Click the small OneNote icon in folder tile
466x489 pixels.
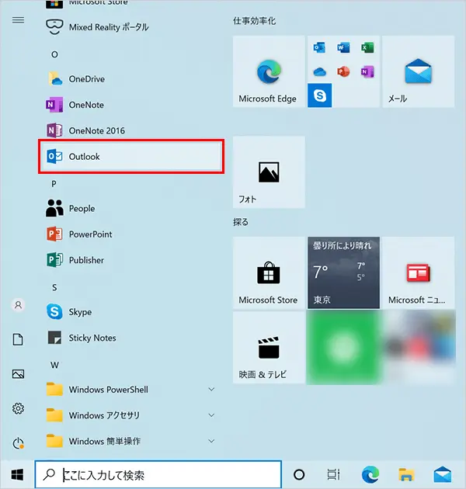coord(367,71)
